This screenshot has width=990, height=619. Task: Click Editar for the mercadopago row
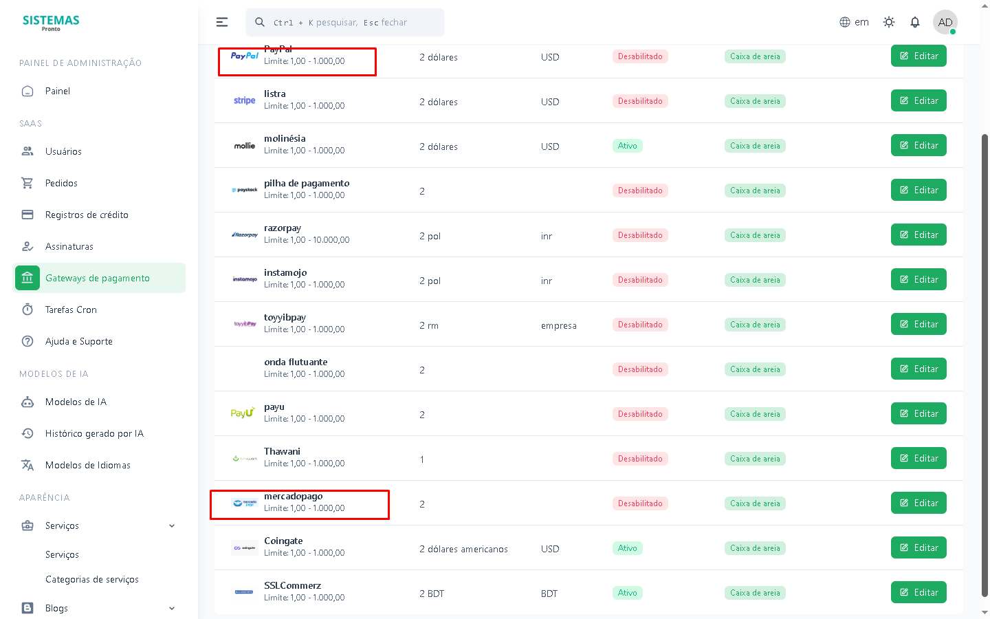click(x=918, y=503)
